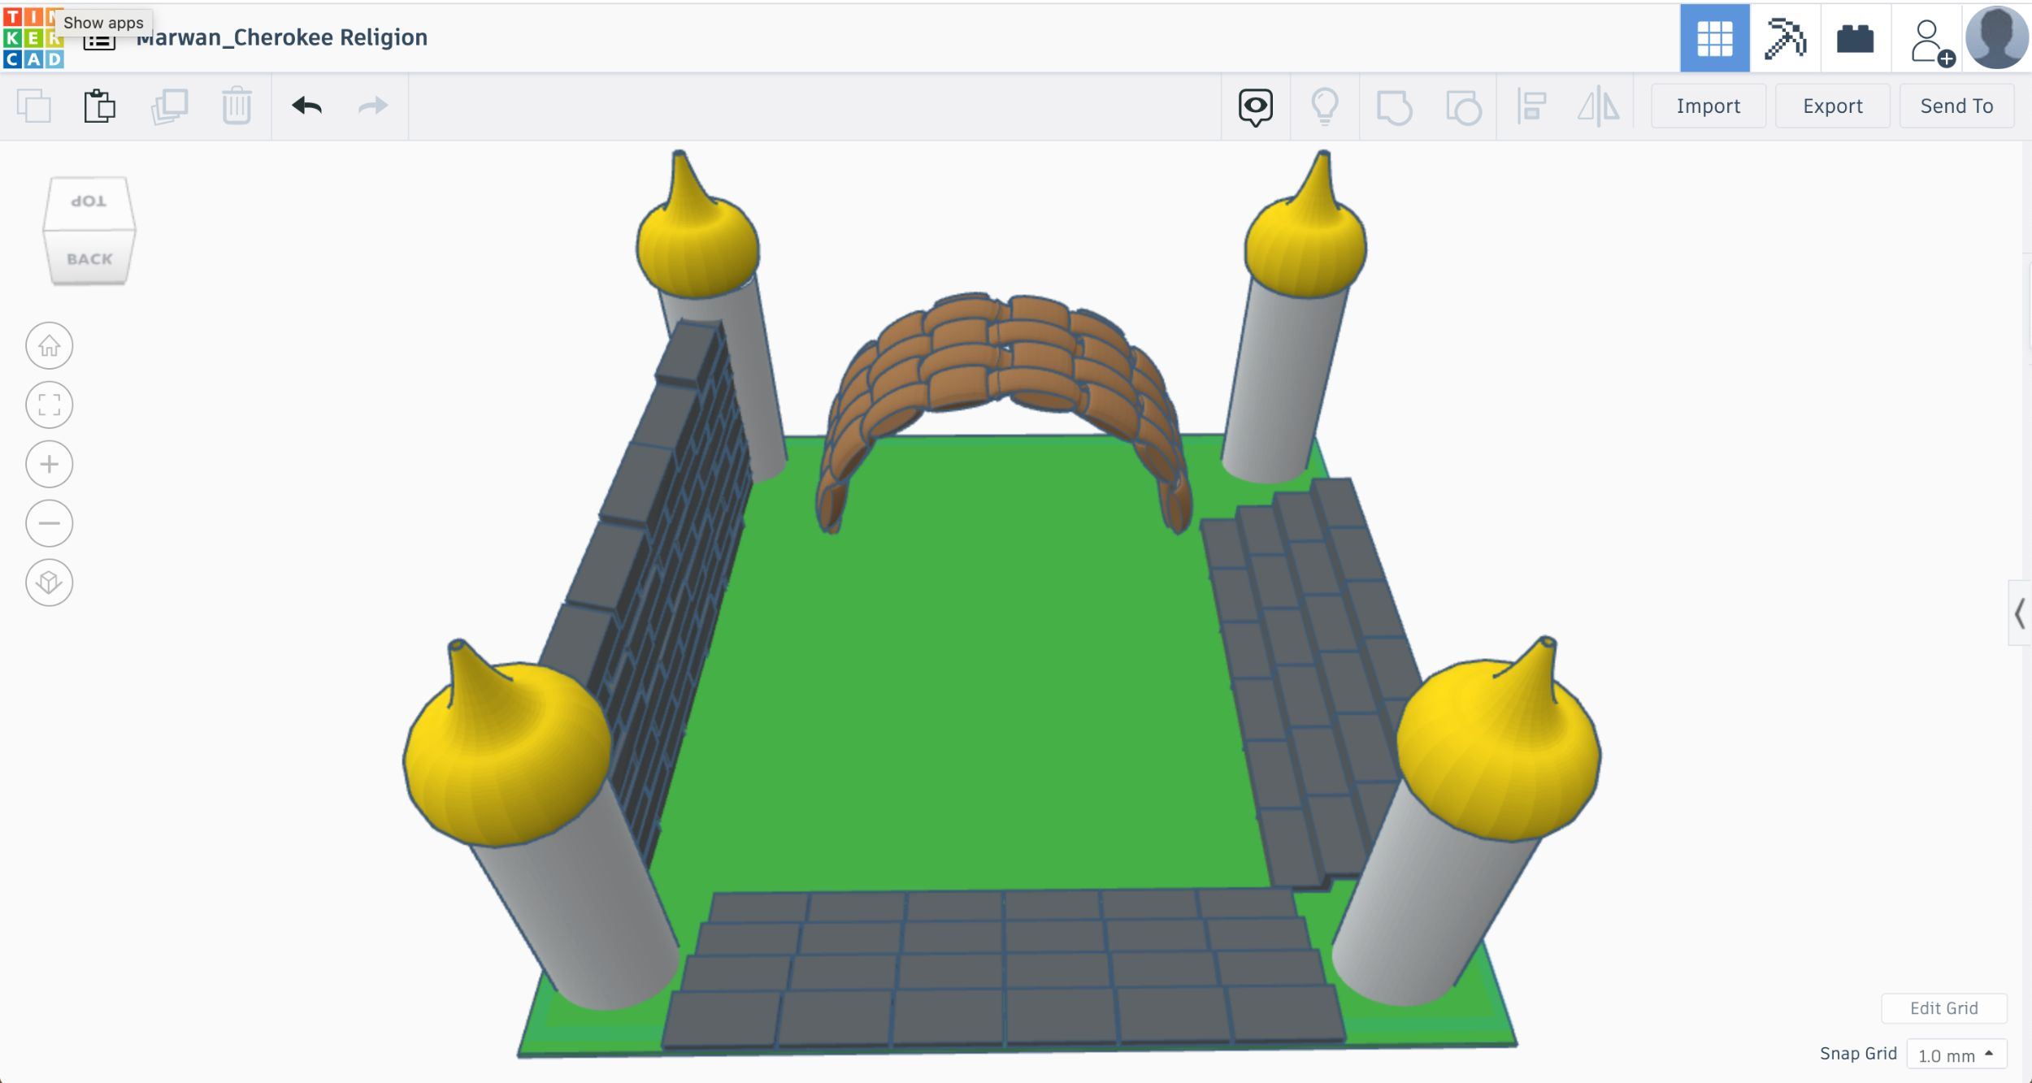Click the Redo arrow
Image resolution: width=2032 pixels, height=1083 pixels.
pyautogui.click(x=373, y=106)
